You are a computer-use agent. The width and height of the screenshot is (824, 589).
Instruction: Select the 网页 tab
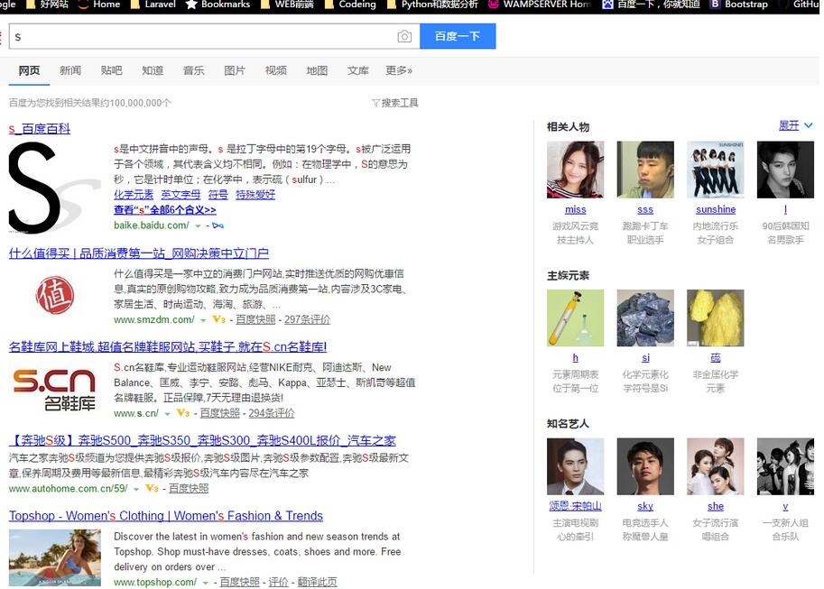click(29, 70)
